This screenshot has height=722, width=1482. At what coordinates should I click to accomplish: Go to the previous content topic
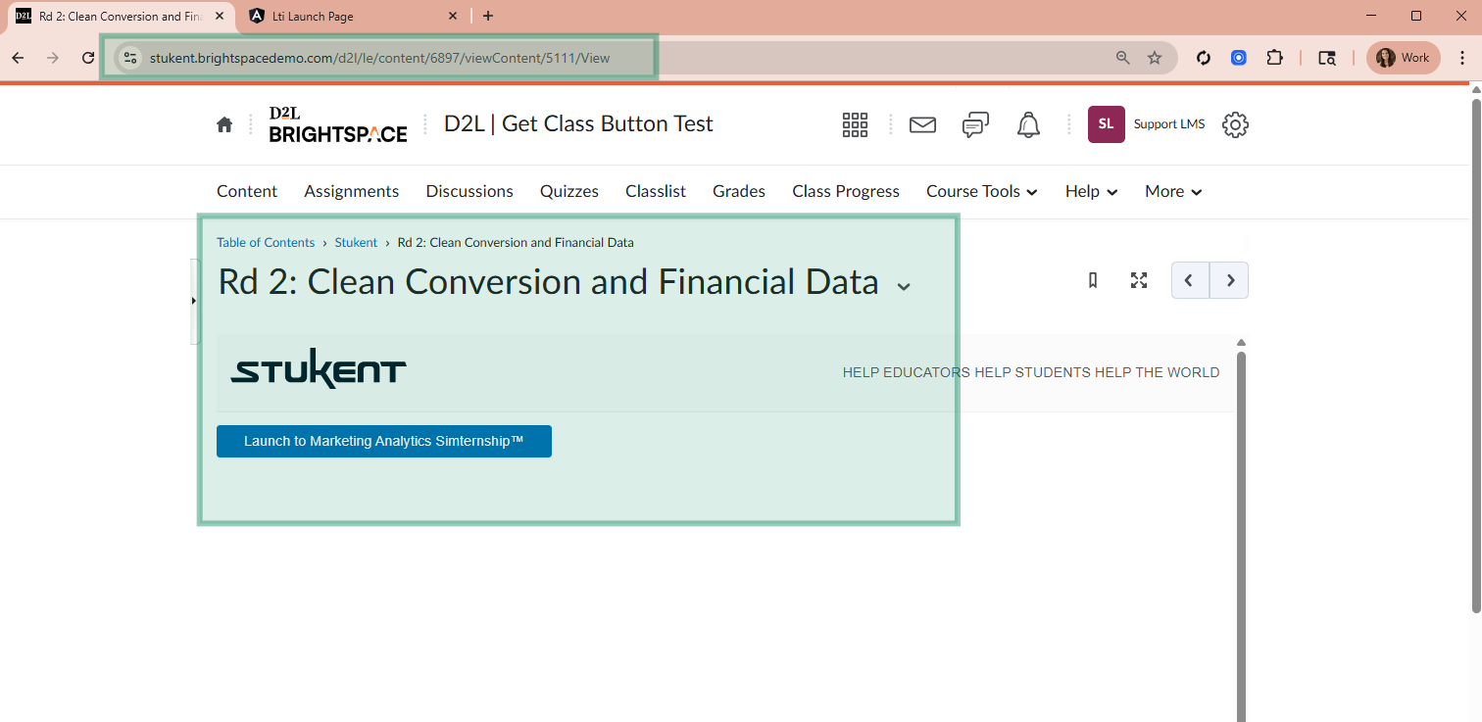pos(1190,280)
